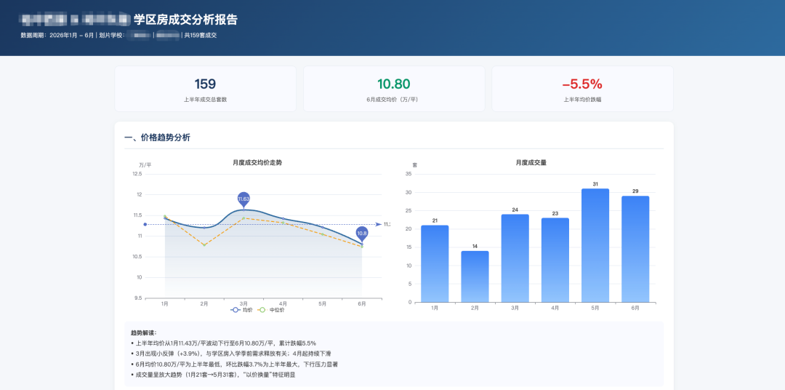The image size is (785, 390).
Task: Click the 14 value label above 2月 bar
Action: pos(475,246)
